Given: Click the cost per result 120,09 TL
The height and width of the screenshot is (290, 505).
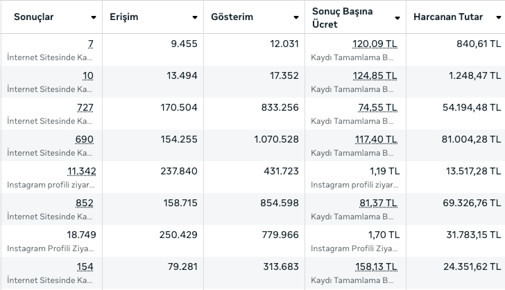Looking at the screenshot, I should (x=375, y=44).
